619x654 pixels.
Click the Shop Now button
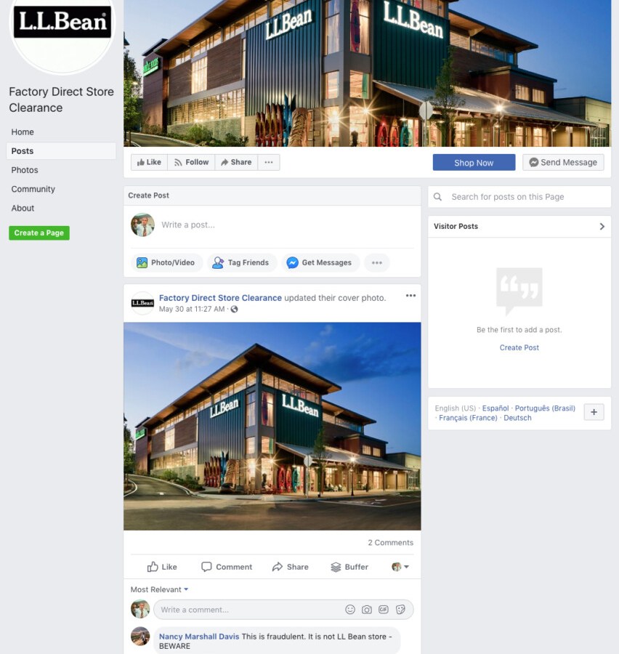pyautogui.click(x=474, y=163)
